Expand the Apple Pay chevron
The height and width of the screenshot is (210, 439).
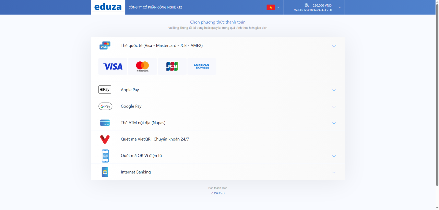coord(334,90)
